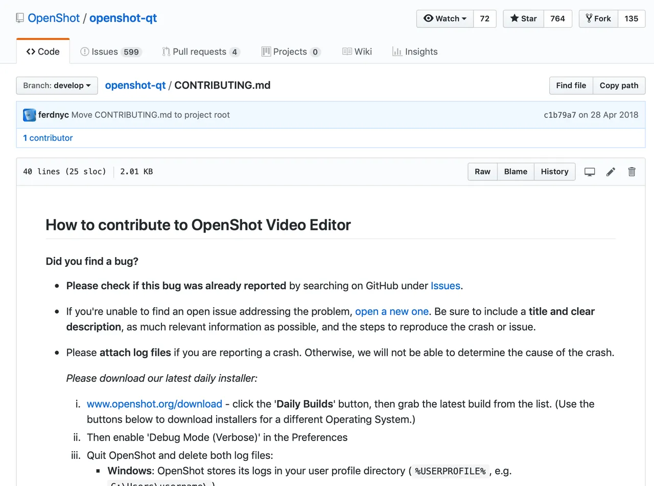Click the eye icon in Watch button
The image size is (654, 486).
428,18
